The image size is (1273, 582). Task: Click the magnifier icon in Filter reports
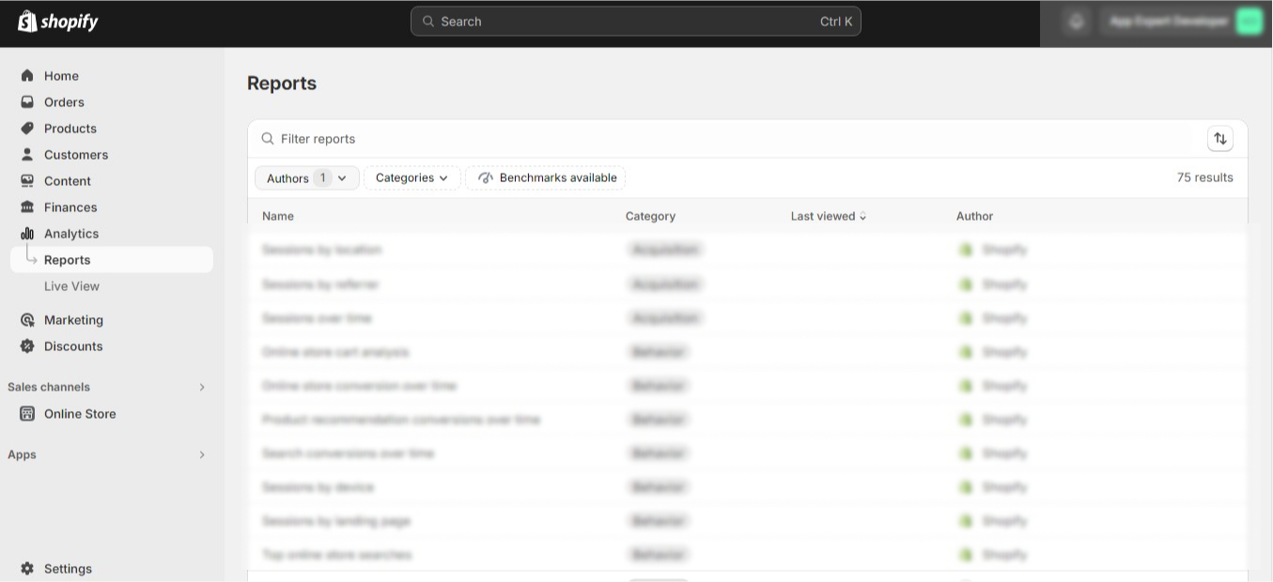point(268,138)
